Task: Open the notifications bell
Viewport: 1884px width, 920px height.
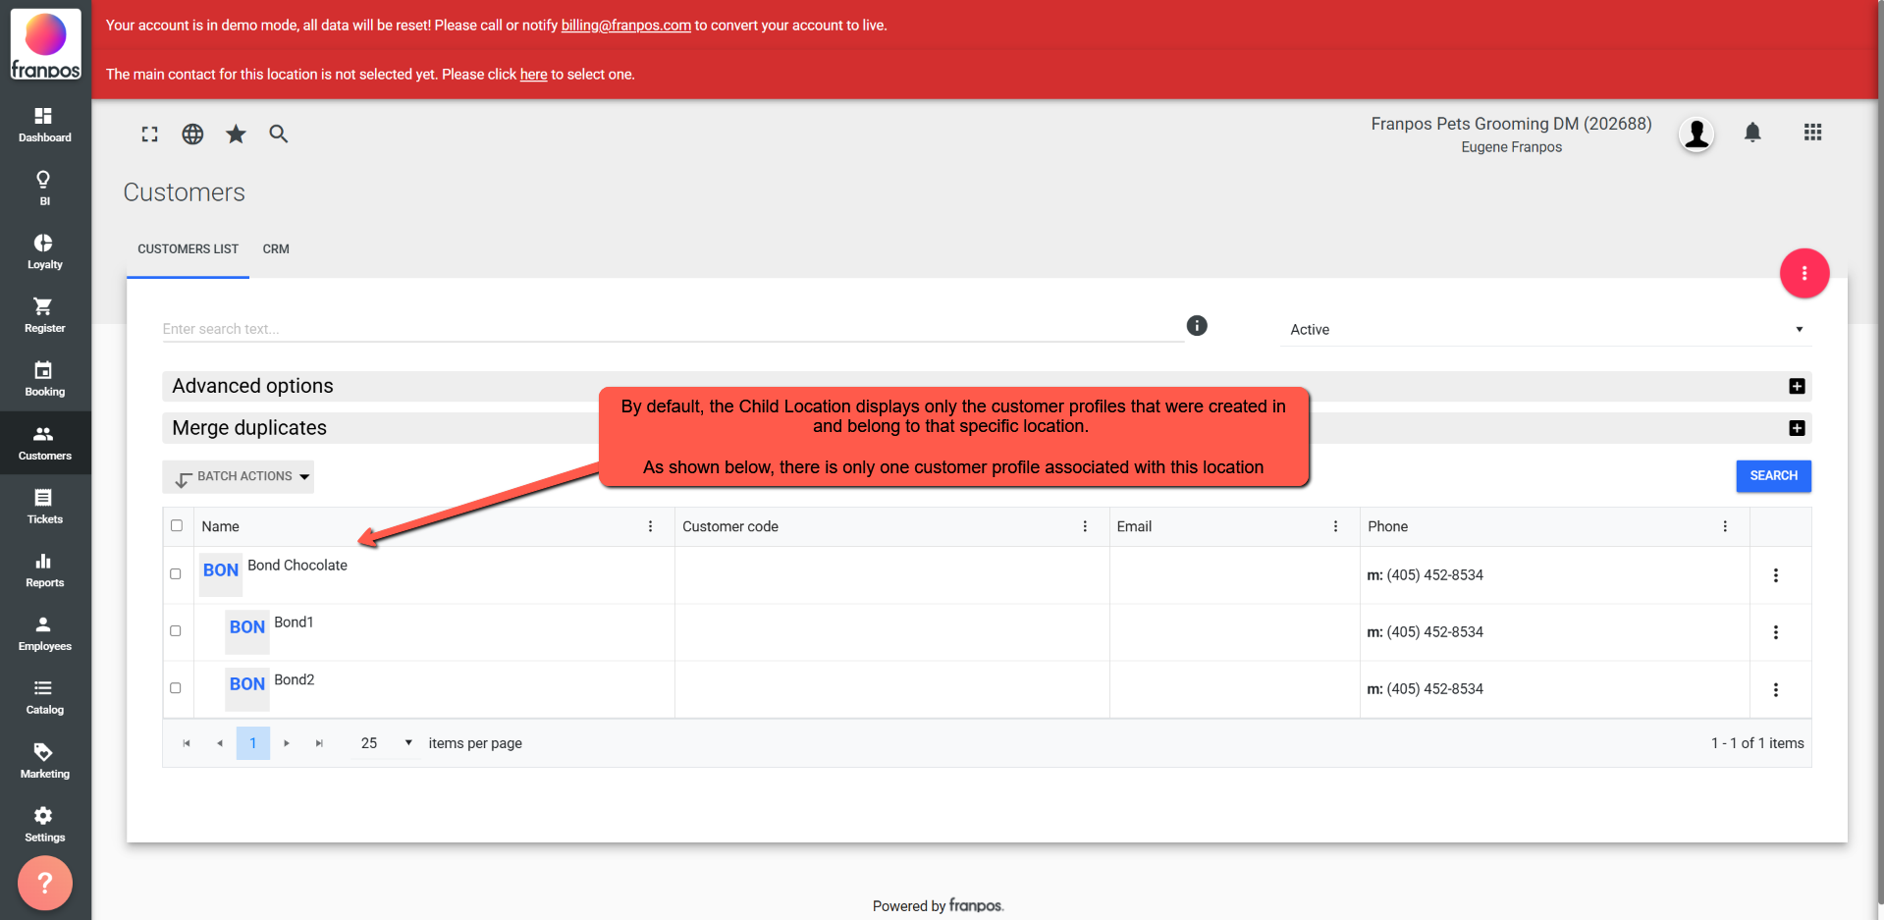Action: pos(1752,133)
